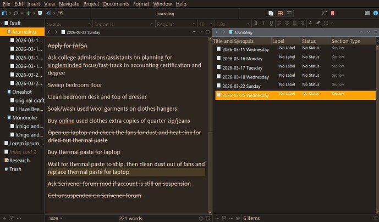The image size is (379, 222).
Task: Switch to Outliner view mode
Action: pos(289,13)
